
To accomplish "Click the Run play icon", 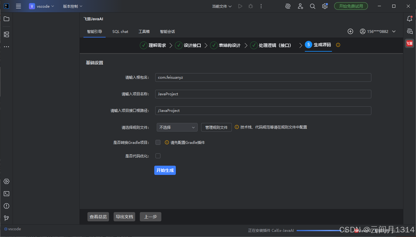I will click(x=240, y=6).
